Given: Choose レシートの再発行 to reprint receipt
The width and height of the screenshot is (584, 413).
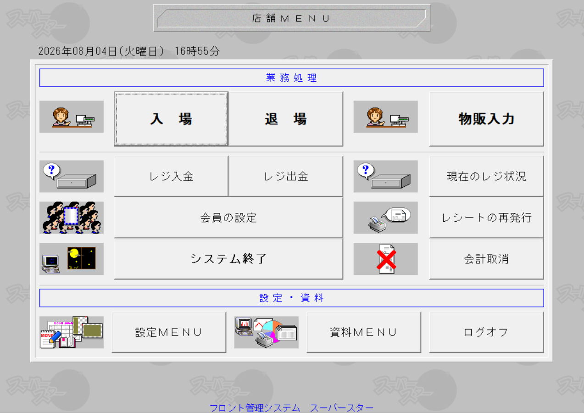Looking at the screenshot, I should click(486, 218).
